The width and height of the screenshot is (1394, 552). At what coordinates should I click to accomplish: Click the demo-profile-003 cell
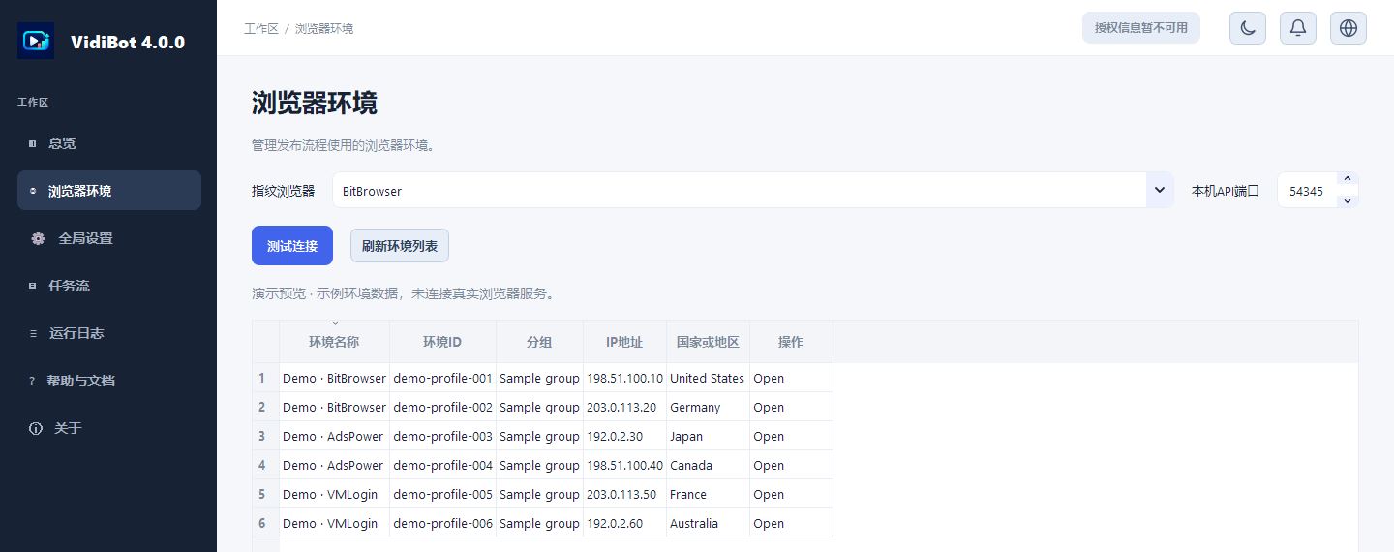442,436
